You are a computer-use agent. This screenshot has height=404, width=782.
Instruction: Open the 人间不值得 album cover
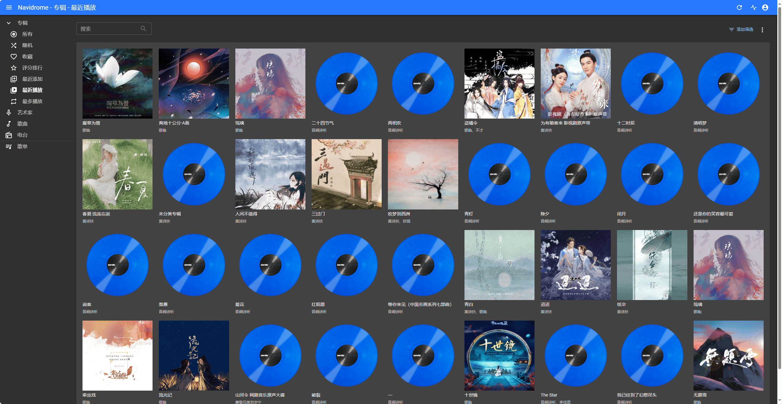(270, 174)
